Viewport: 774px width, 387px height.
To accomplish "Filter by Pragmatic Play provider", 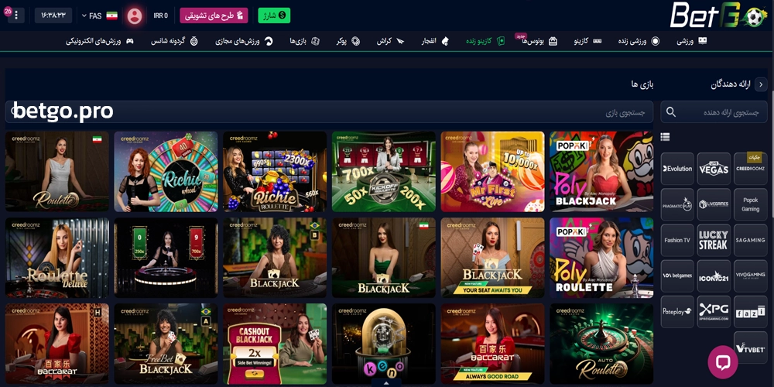I will coord(677,204).
